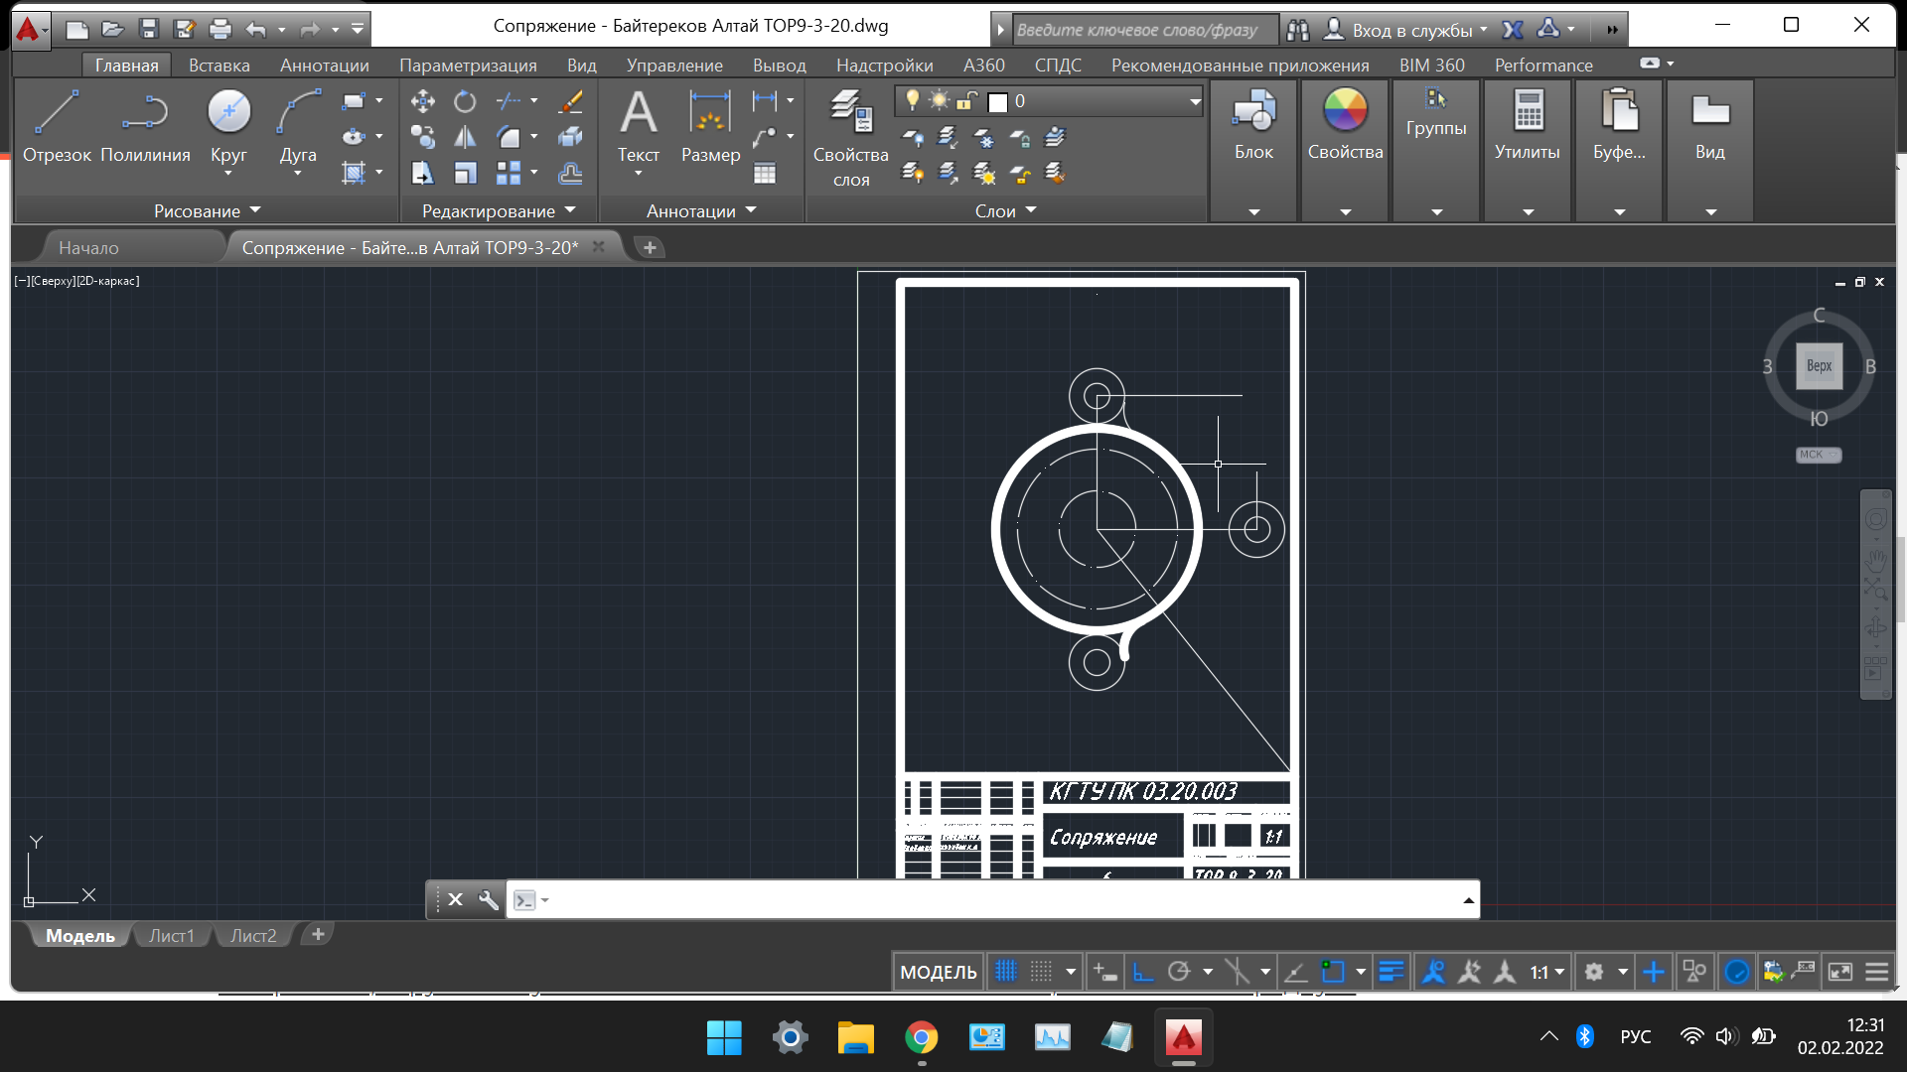Add a new layout with plus button
This screenshot has height=1072, width=1907.
point(318,934)
